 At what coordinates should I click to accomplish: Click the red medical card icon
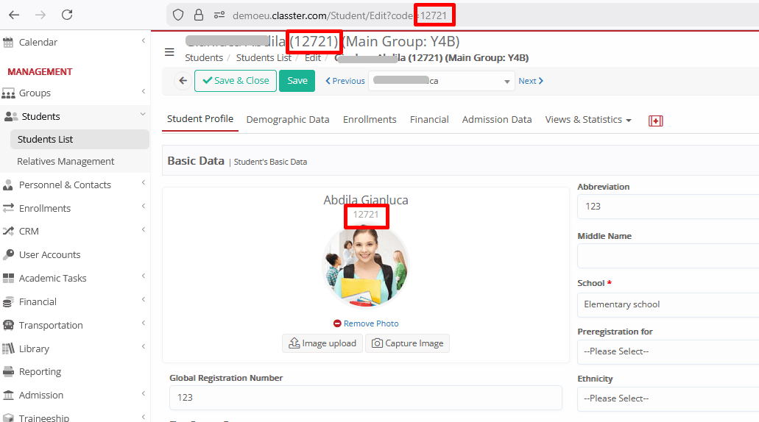[655, 121]
